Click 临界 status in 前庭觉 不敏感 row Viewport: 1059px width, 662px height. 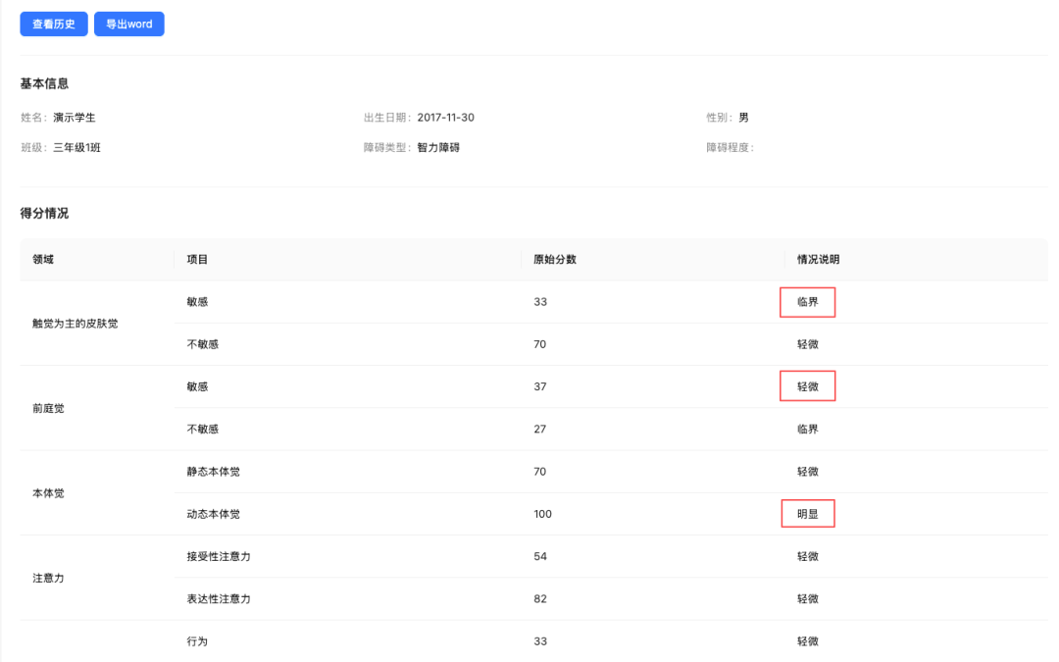pyautogui.click(x=808, y=430)
